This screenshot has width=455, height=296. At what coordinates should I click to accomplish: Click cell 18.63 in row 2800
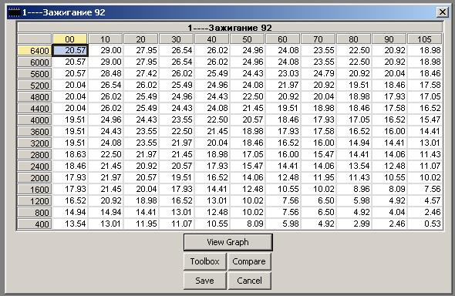coord(70,154)
